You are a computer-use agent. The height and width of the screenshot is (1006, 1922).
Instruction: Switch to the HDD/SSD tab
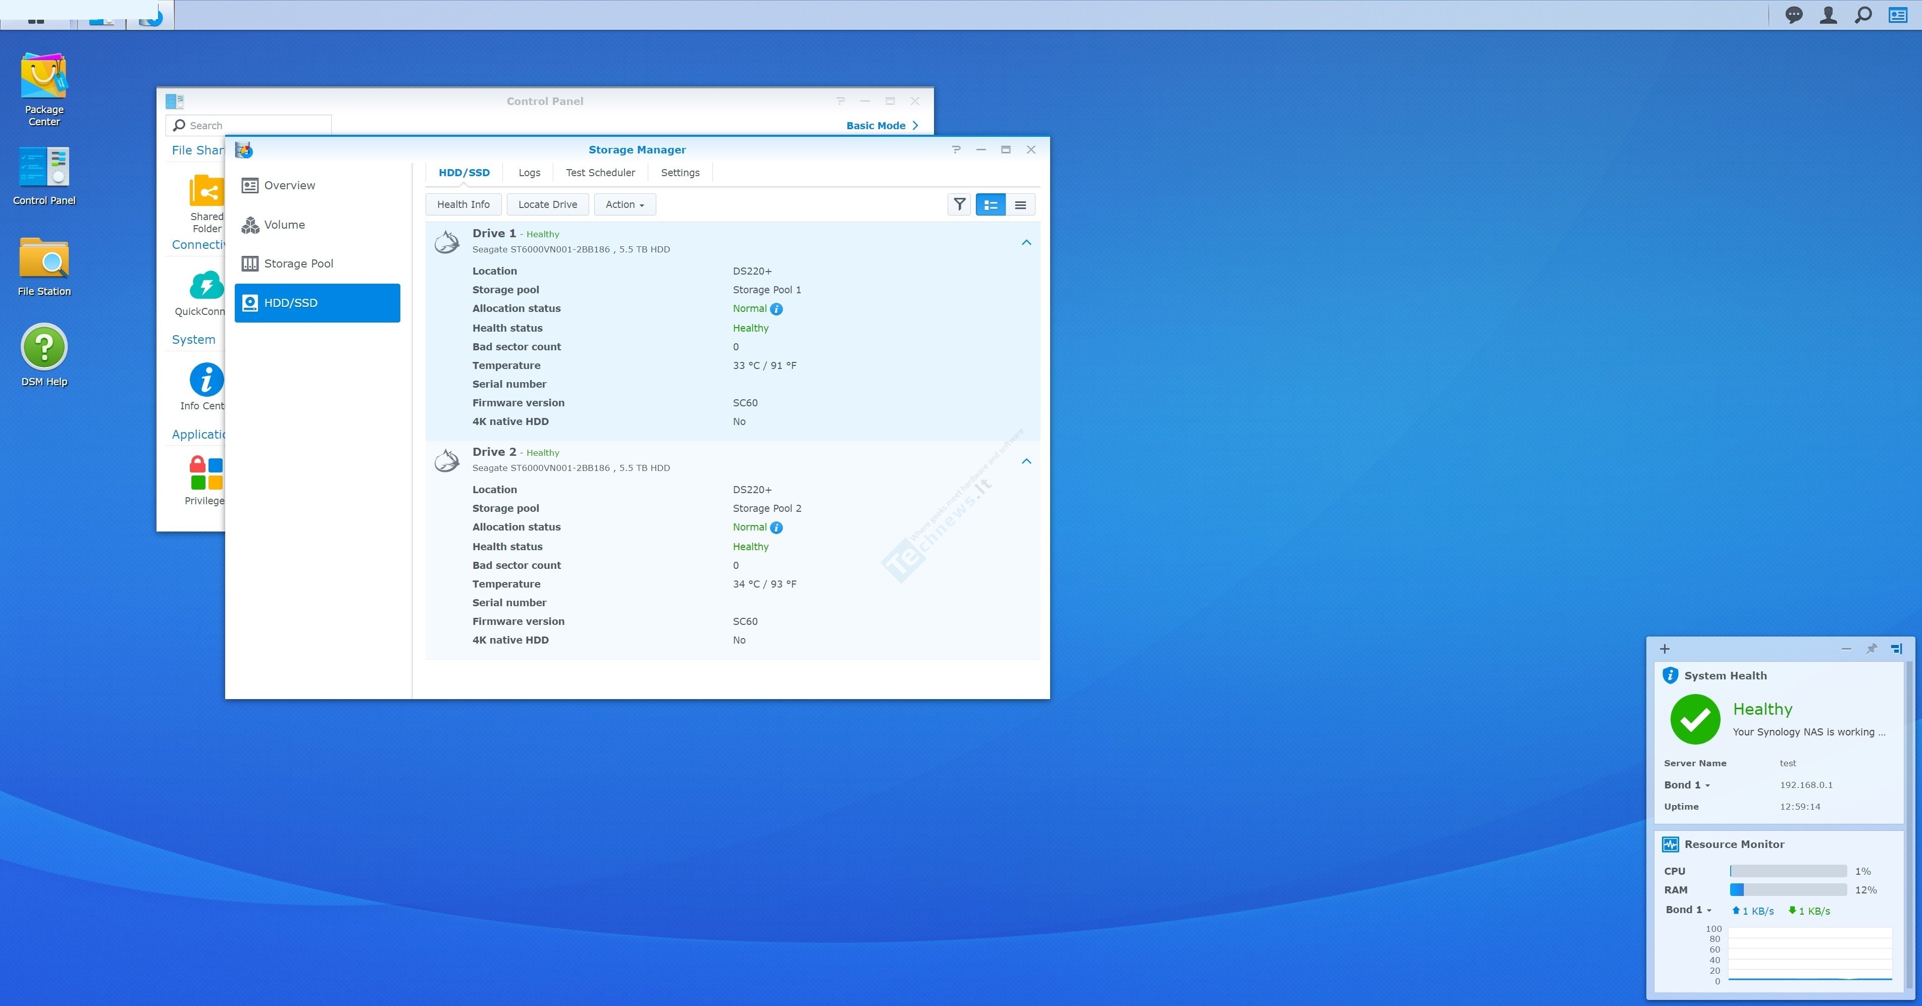pyautogui.click(x=464, y=172)
